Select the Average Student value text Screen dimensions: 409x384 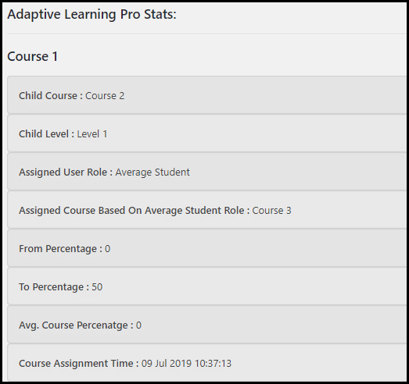coord(152,172)
